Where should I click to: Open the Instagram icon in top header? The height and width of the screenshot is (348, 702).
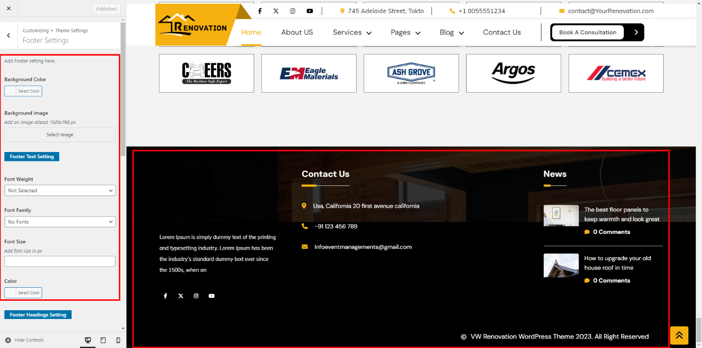(x=292, y=11)
